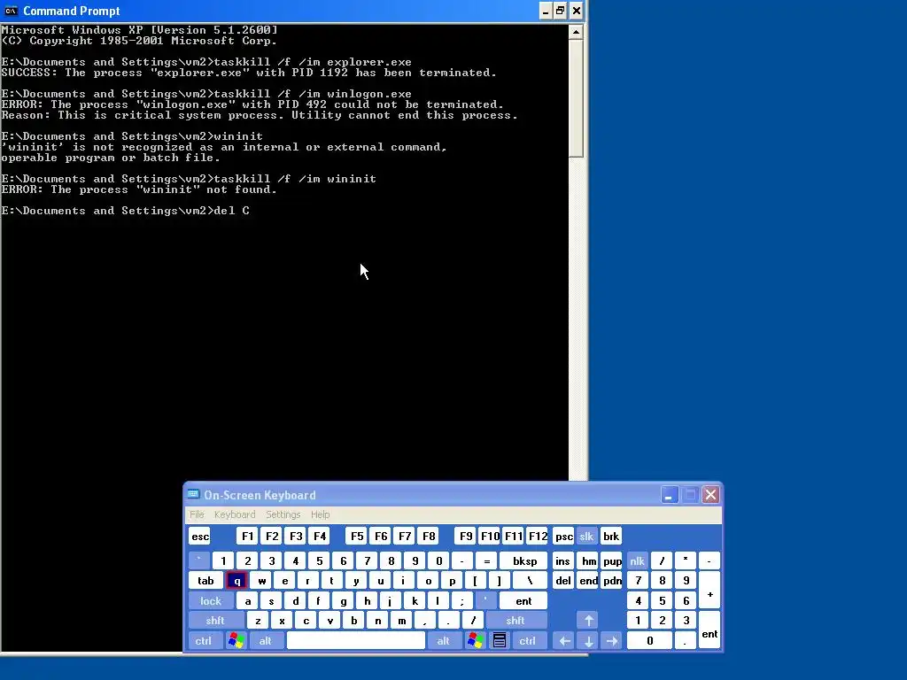Click the ins key
This screenshot has width=907, height=680.
tap(562, 560)
